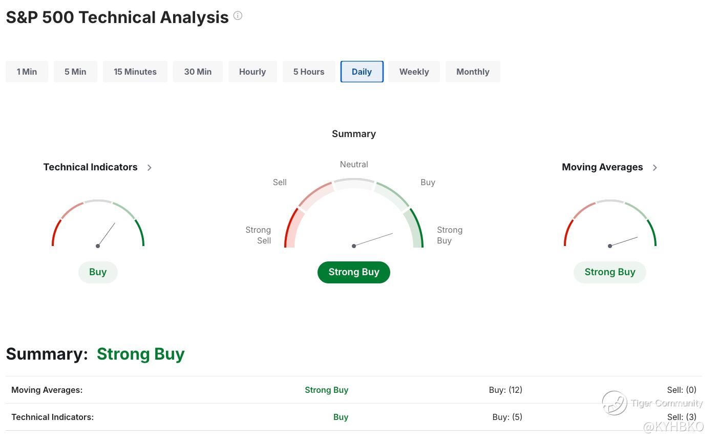Open the 5 Hours timeframe
This screenshot has width=718, height=443.
[309, 72]
